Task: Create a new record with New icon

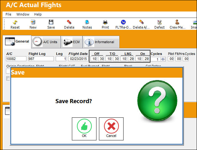Action: pos(33,22)
